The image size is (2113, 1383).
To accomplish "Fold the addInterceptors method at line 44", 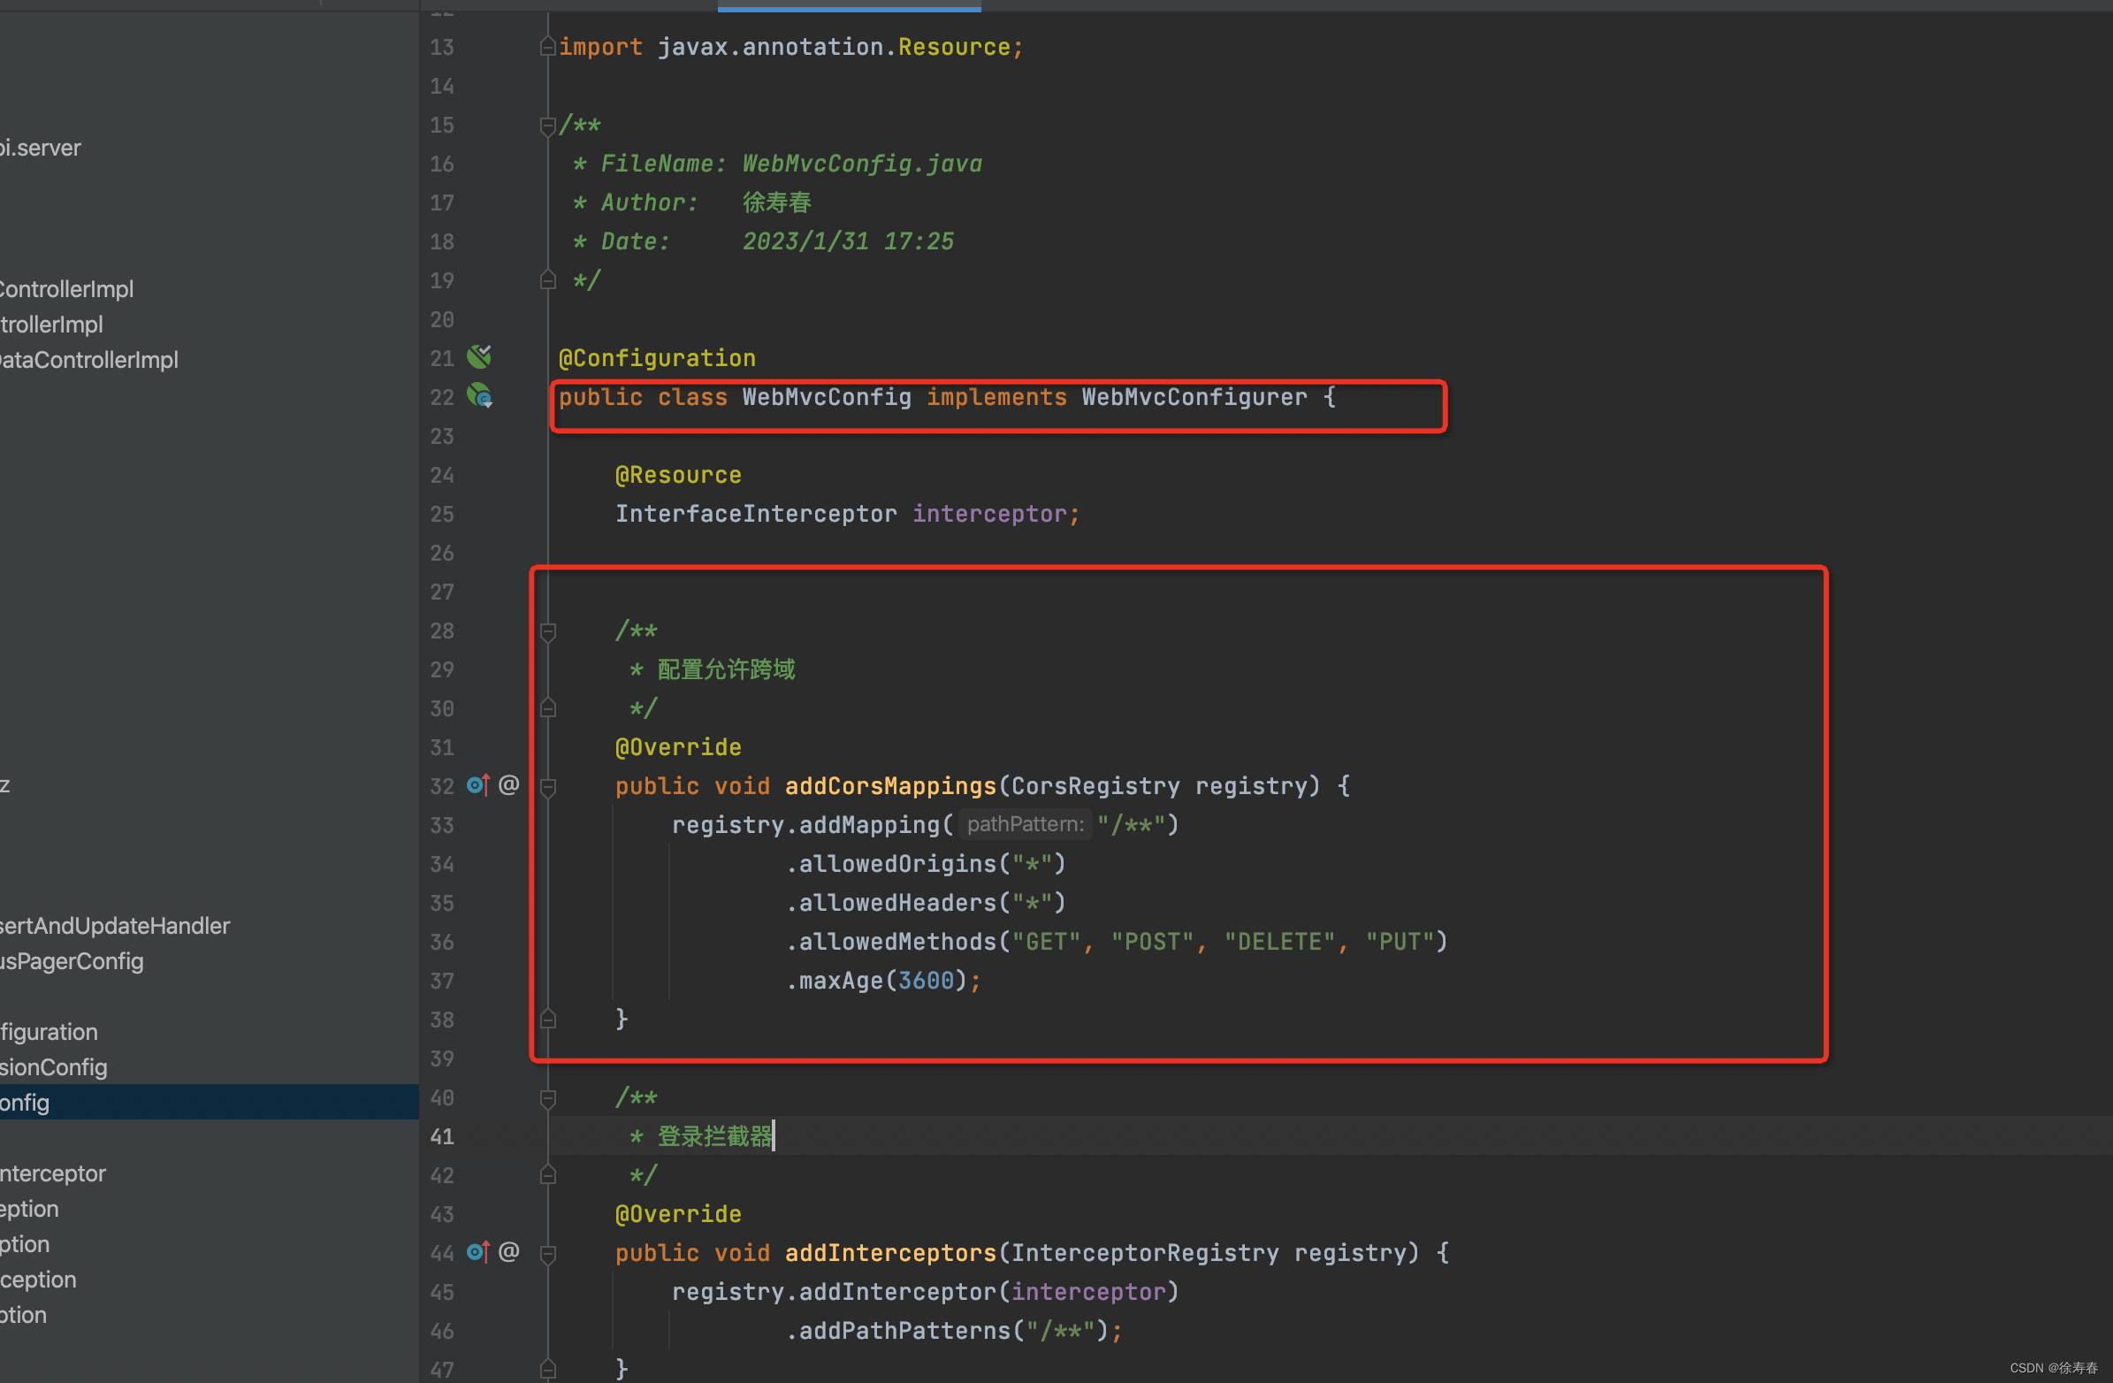I will tap(548, 1253).
